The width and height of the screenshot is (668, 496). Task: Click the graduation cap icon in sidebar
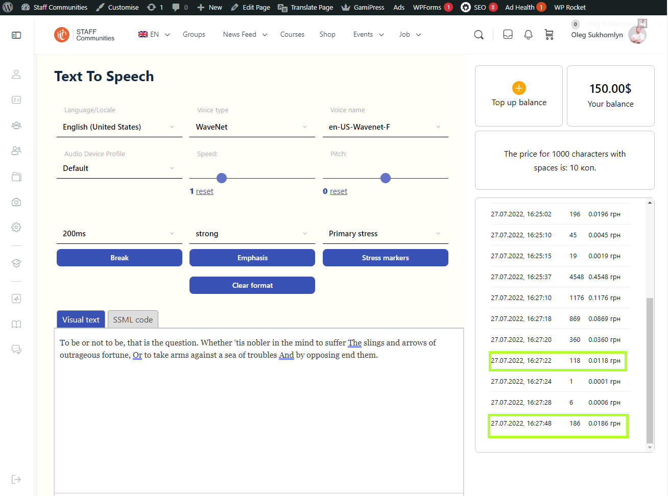coord(16,263)
